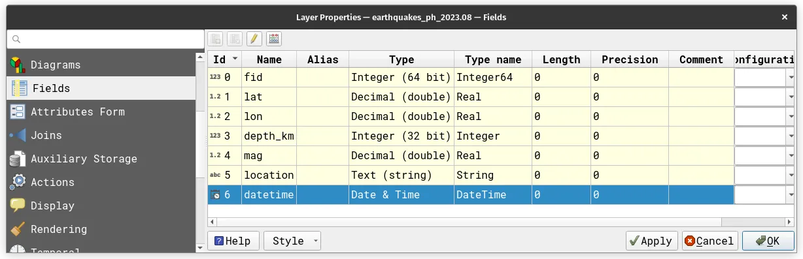Toggle editing mode with the pencil icon
The width and height of the screenshot is (803, 259).
click(x=254, y=38)
